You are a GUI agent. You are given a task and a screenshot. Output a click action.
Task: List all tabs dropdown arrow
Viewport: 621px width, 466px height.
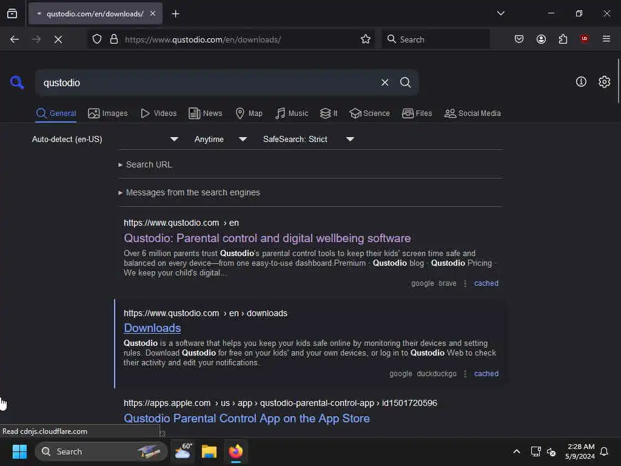pyautogui.click(x=500, y=13)
